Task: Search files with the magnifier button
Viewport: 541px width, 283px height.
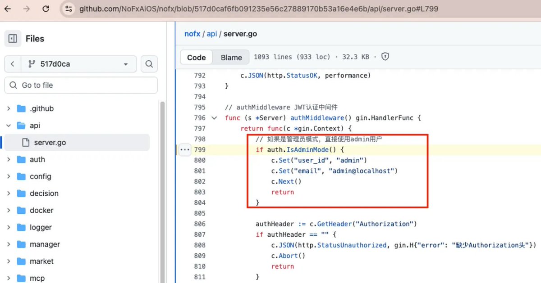Action: click(x=149, y=64)
